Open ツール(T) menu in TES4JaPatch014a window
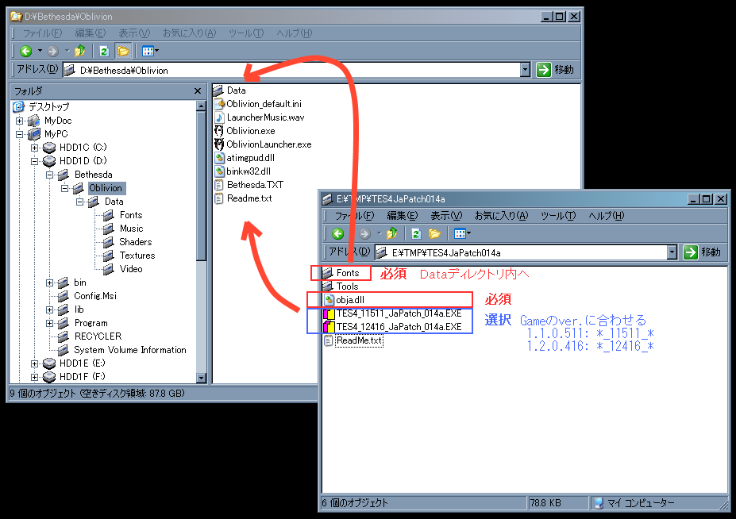The image size is (736, 519). 559,216
